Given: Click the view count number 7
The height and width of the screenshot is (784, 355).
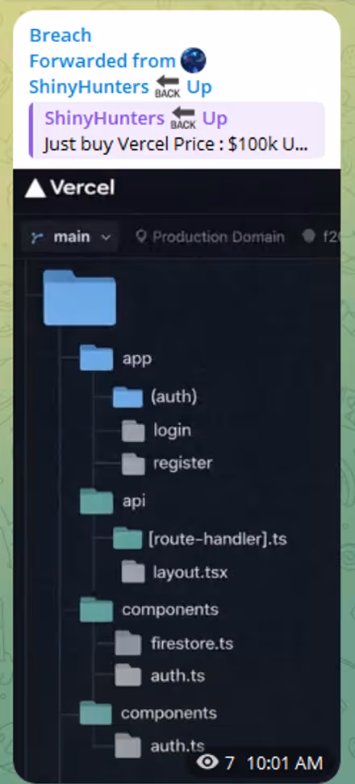Looking at the screenshot, I should tap(229, 763).
